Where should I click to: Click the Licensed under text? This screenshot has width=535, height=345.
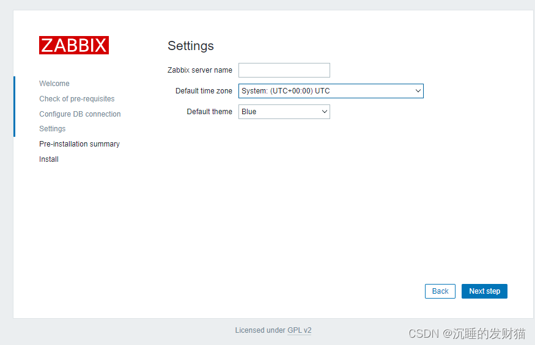(260, 330)
